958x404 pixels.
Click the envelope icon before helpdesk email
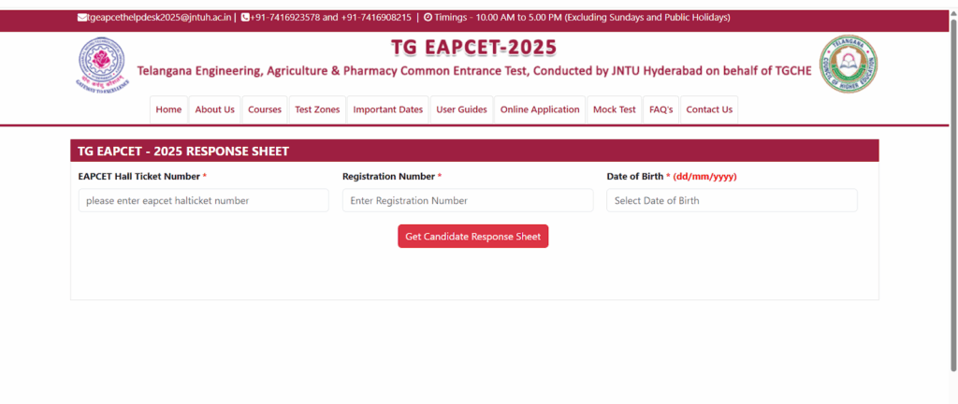pos(82,18)
